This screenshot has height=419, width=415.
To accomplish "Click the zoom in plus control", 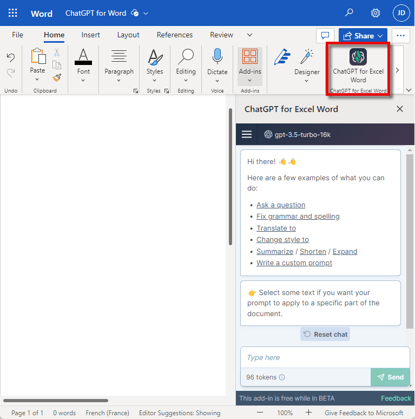I will (x=308, y=413).
